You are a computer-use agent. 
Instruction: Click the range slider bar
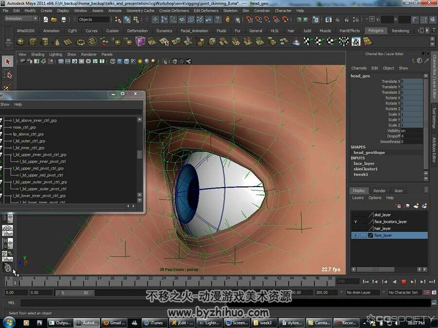(74, 293)
